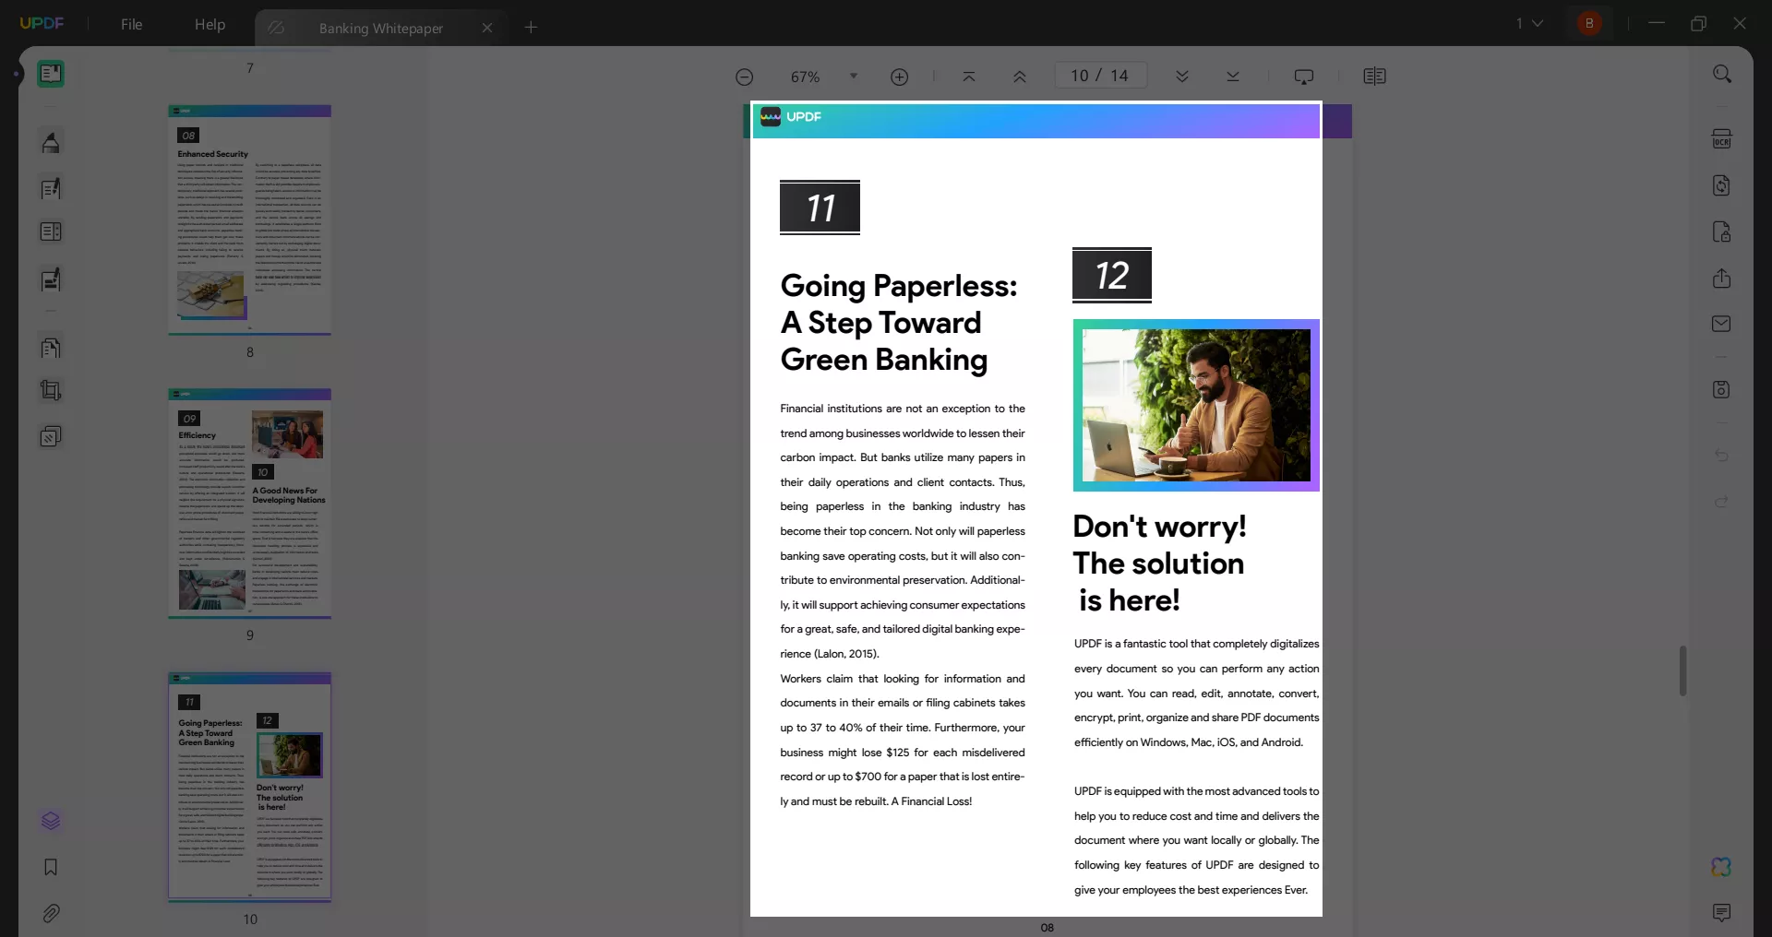The image size is (1772, 937).
Task: Close the Banking Whitepaper tab
Action: coord(487,28)
